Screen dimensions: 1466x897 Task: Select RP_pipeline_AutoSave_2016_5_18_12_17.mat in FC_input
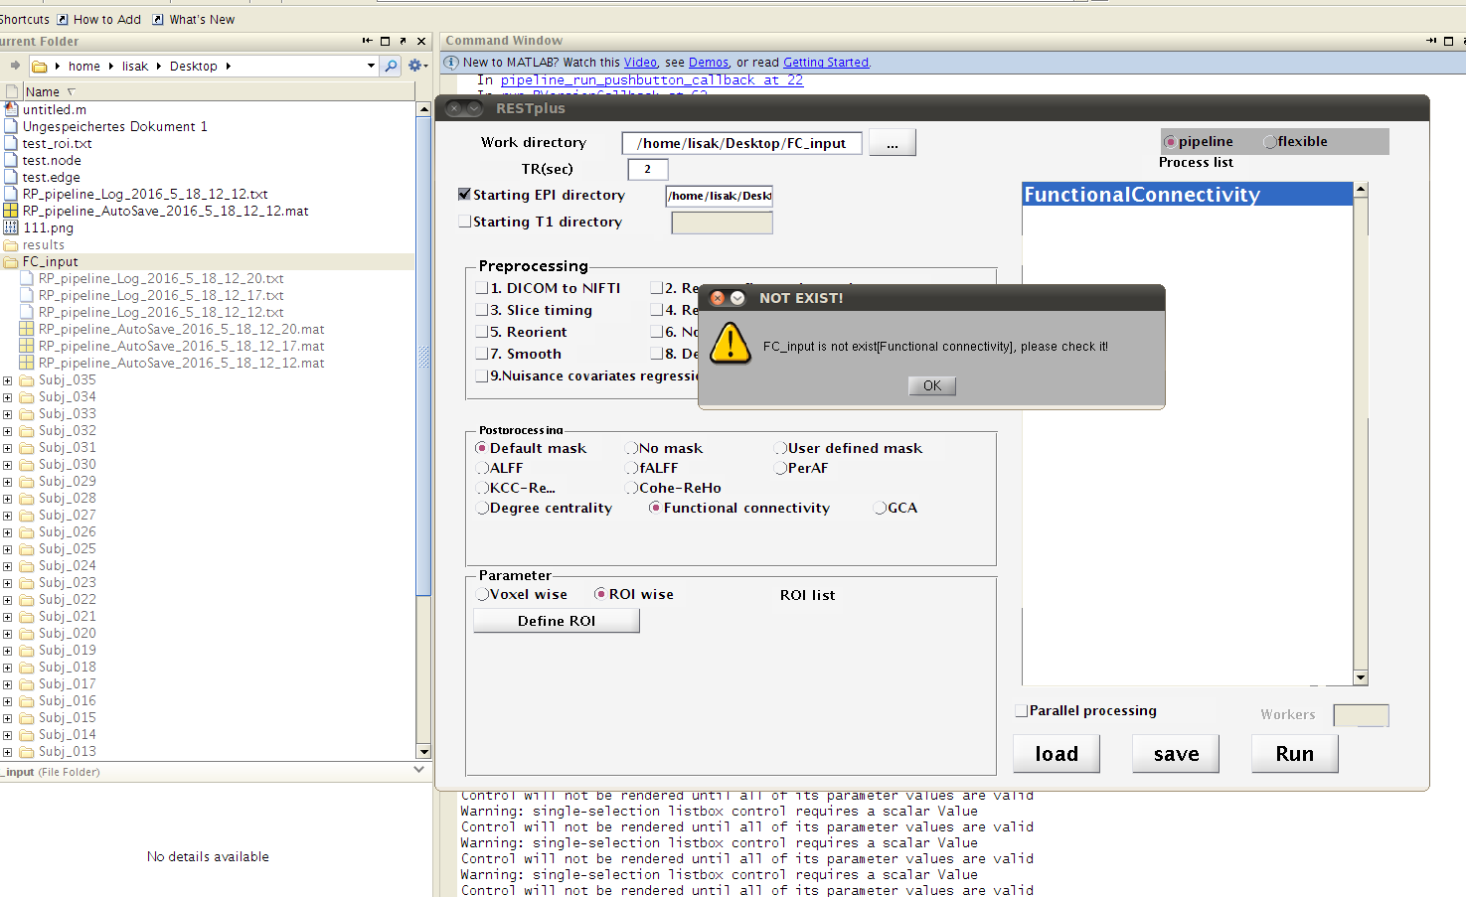pos(181,346)
